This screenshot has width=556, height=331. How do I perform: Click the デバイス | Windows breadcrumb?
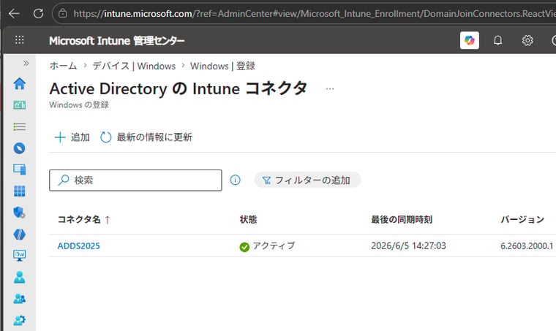pos(134,66)
